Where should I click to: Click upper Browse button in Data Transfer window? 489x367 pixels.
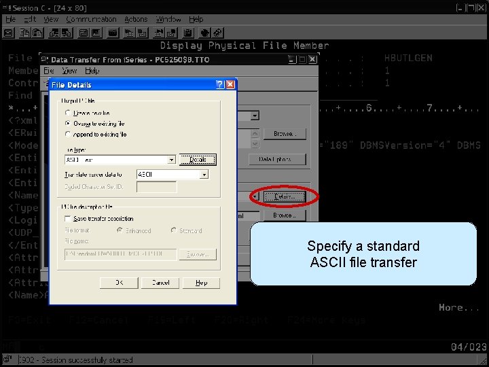285,134
